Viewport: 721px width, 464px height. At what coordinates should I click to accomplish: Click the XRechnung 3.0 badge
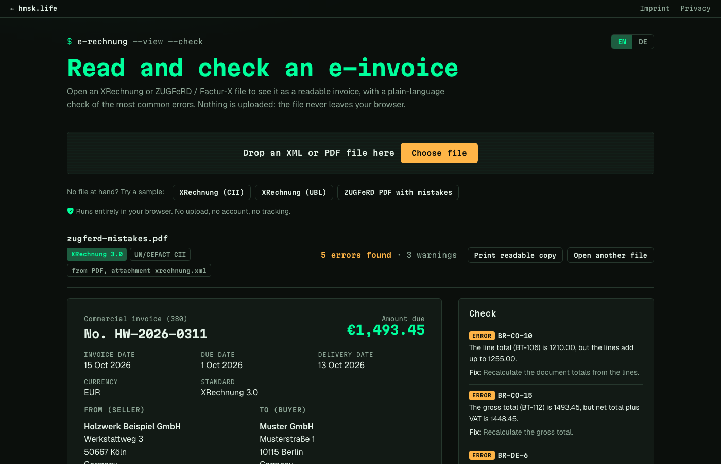[97, 254]
